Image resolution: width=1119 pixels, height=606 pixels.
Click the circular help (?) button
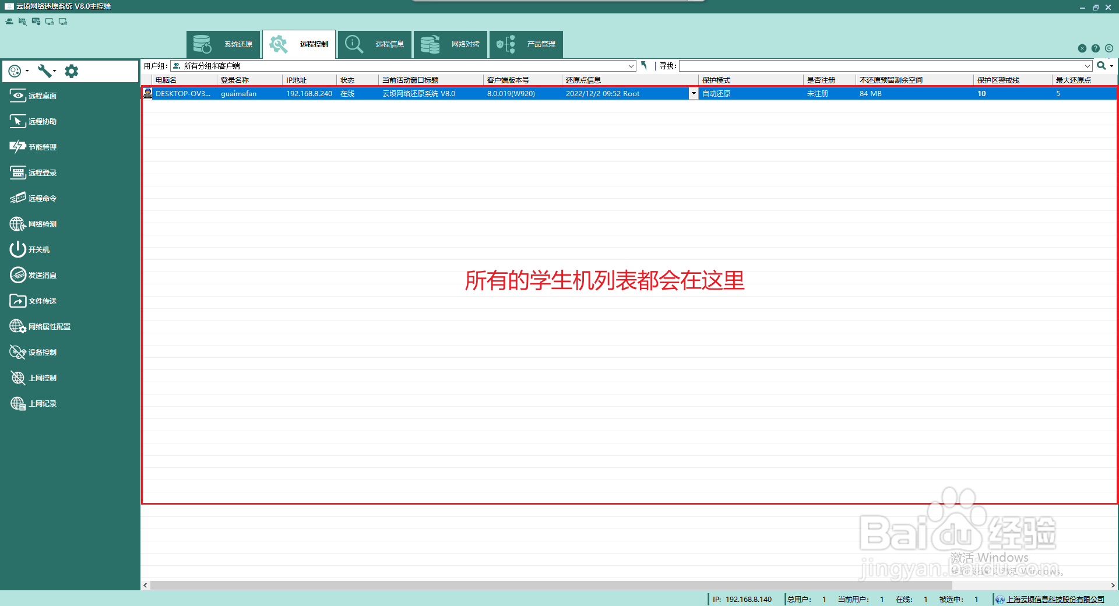(1097, 48)
